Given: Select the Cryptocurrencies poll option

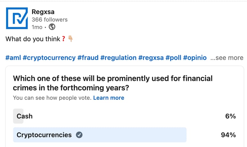Looking at the screenshot, I should 44,135.
